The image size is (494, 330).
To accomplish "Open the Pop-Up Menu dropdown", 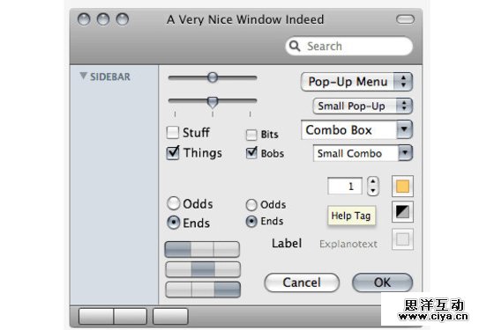I will (x=356, y=82).
